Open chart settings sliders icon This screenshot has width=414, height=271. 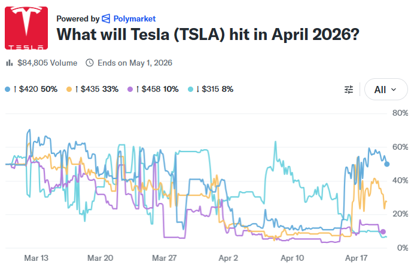click(349, 90)
